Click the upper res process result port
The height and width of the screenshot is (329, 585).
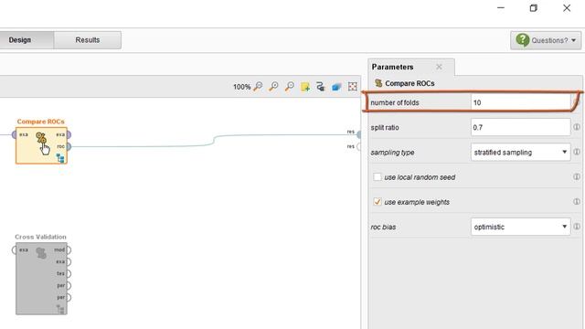(358, 134)
